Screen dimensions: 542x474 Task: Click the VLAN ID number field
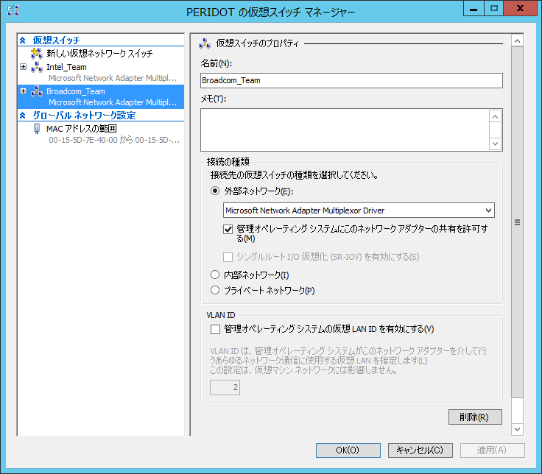point(225,387)
